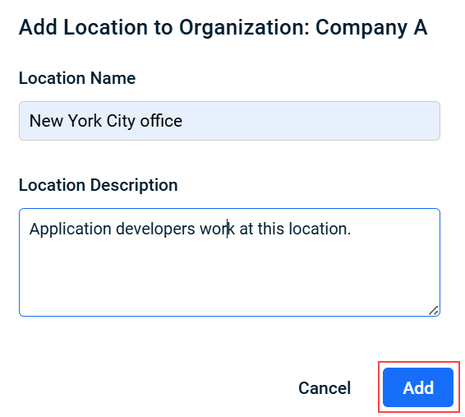Screen dimensions: 465x417
Task: Place cursor on word "City" in name field
Action: [x=121, y=121]
